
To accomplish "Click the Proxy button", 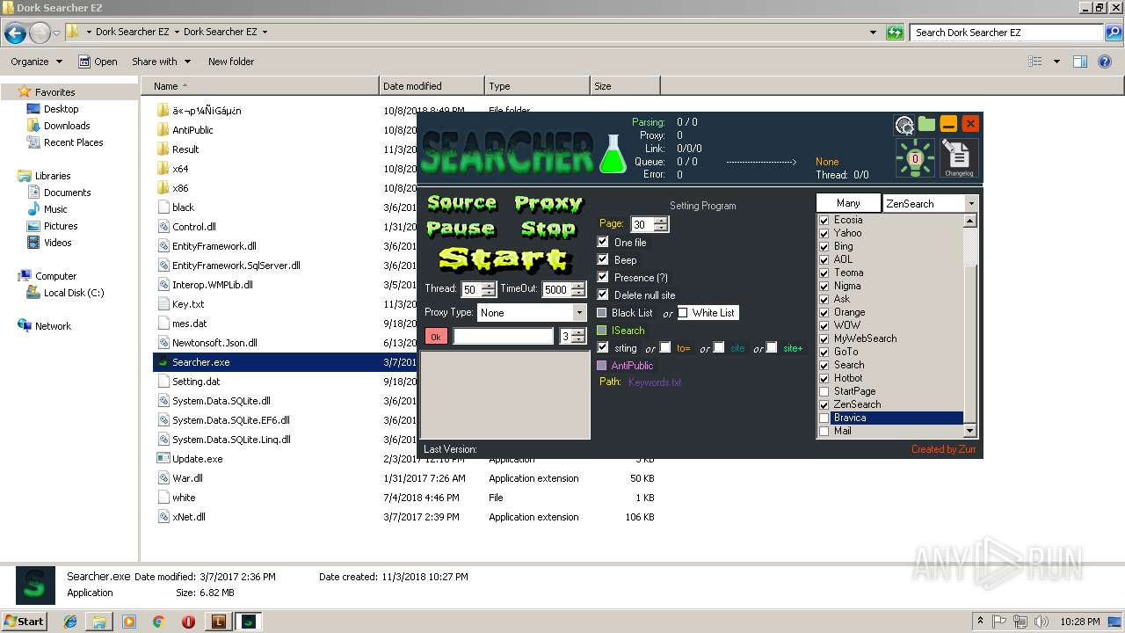I will coord(548,204).
